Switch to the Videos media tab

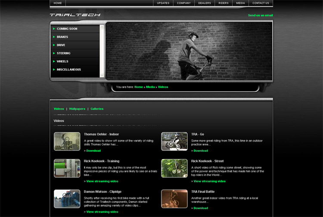point(59,109)
